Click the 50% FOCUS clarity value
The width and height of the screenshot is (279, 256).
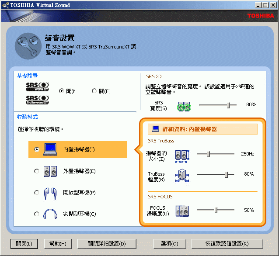pyautogui.click(x=249, y=210)
